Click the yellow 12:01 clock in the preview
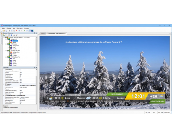The image size is (172, 138). coord(138,96)
